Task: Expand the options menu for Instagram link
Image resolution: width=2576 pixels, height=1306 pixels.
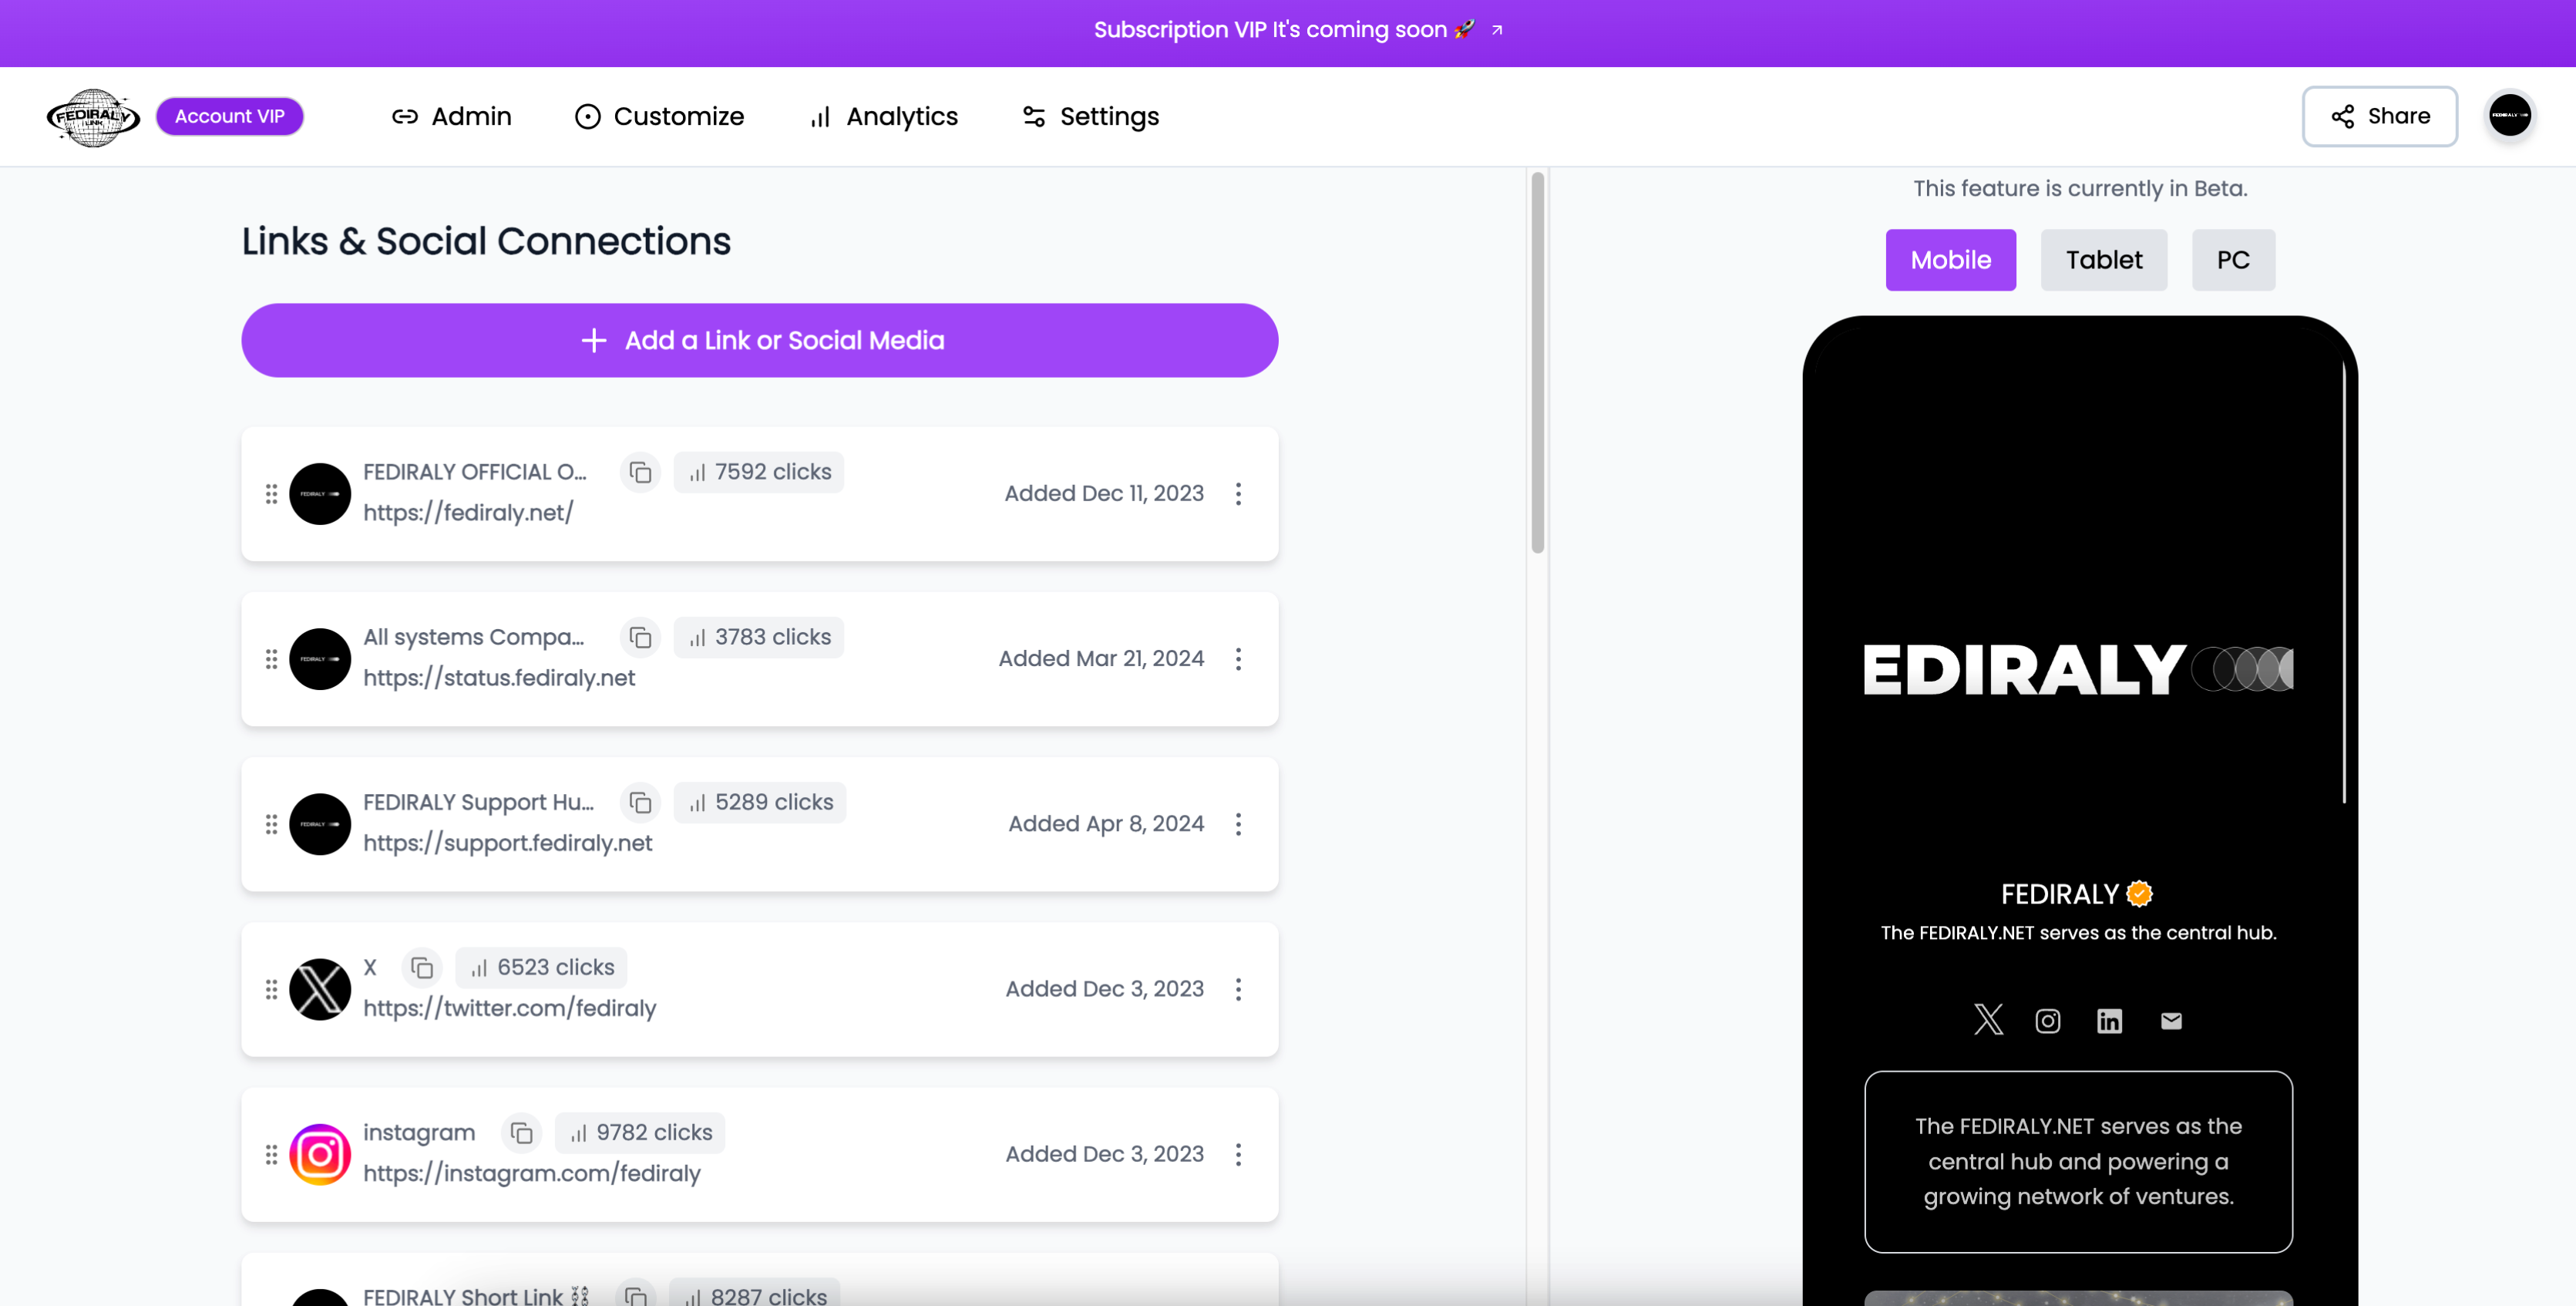Action: tap(1237, 1153)
